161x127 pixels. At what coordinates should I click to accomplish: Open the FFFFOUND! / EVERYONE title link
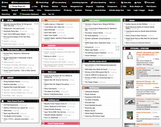click(139, 48)
